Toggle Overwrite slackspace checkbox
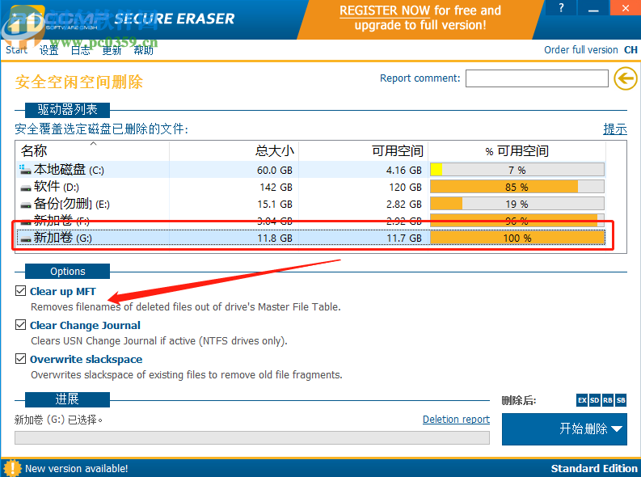641x477 pixels. tap(20, 358)
